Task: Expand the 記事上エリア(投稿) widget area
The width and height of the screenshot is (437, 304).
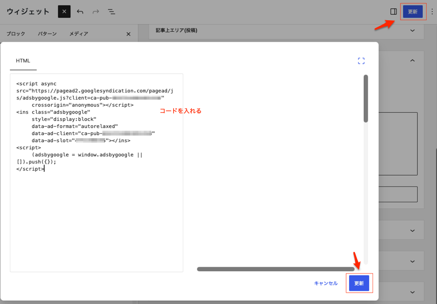Action: point(412,31)
